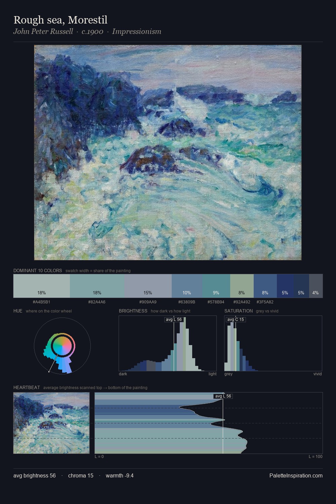Click the 'grey' axis label under Saturation
Image resolution: width=336 pixels, height=504 pixels.
tap(228, 374)
